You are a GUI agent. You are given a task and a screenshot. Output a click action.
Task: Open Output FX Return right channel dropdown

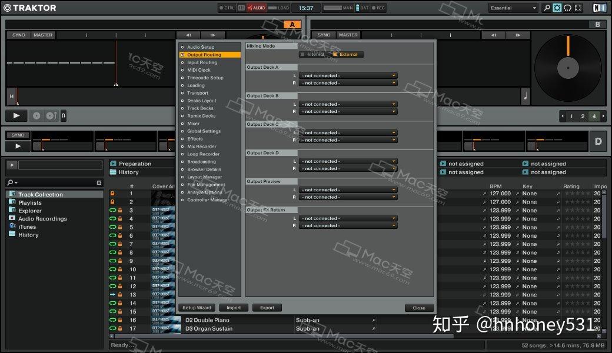pyautogui.click(x=348, y=226)
